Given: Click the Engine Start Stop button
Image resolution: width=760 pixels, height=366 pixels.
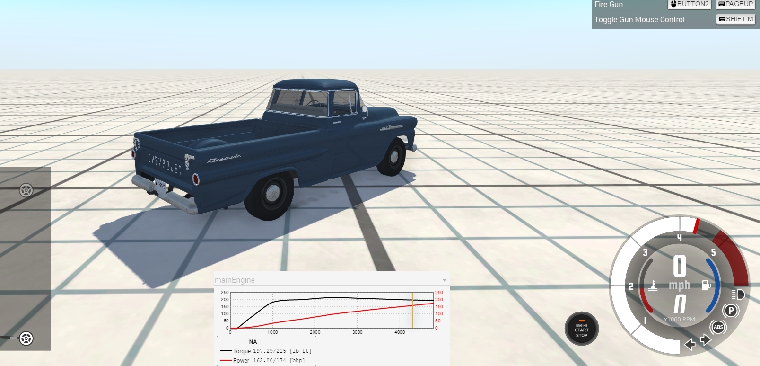Looking at the screenshot, I should pyautogui.click(x=582, y=329).
